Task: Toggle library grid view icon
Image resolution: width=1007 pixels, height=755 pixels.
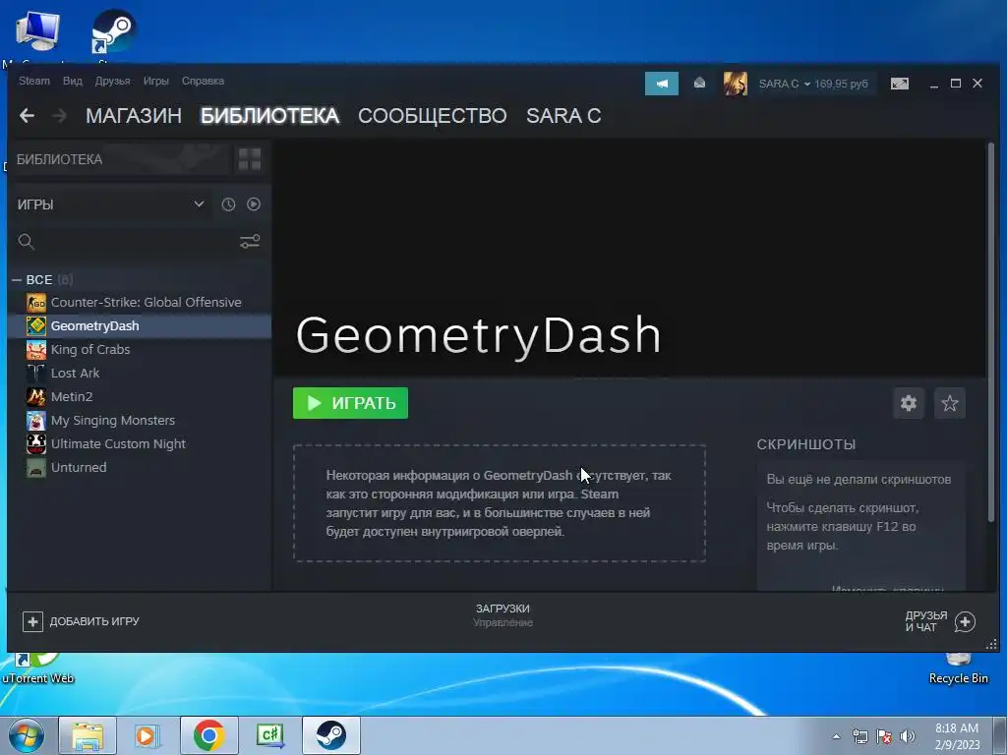Action: point(249,159)
